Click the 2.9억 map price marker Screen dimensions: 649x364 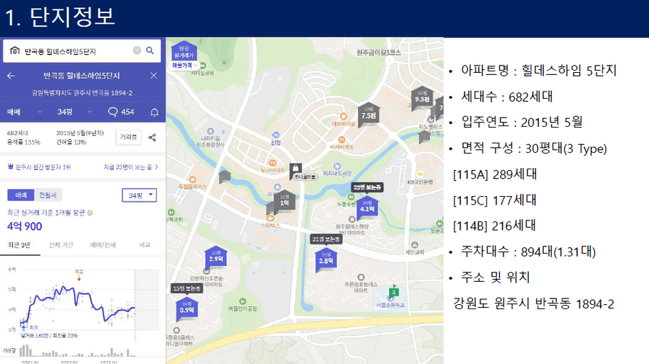(215, 258)
